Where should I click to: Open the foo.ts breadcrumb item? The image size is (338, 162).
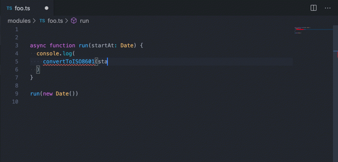tap(55, 21)
